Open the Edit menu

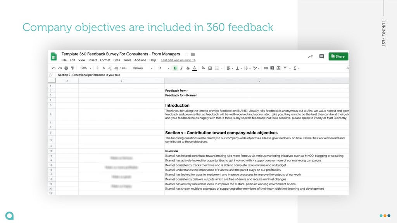point(72,60)
